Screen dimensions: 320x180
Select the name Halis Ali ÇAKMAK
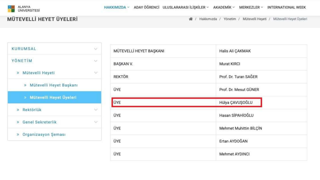tap(235, 51)
